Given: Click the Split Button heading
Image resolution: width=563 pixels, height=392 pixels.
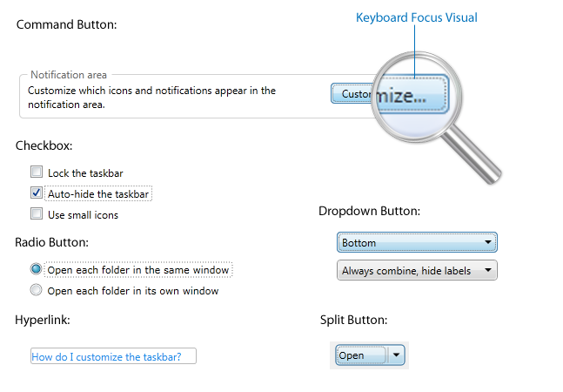Looking at the screenshot, I should tap(353, 320).
